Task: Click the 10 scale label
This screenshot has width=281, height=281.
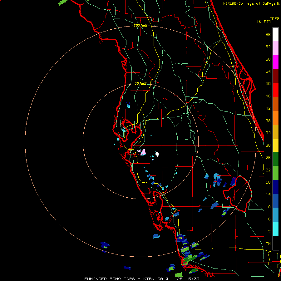Action: click(x=268, y=207)
